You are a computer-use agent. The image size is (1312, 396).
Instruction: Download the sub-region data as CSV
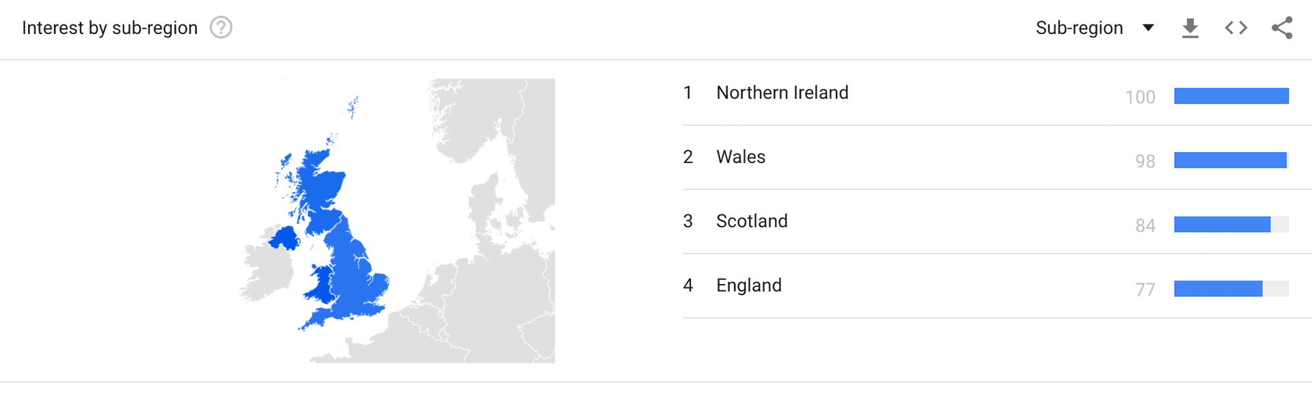(1190, 28)
